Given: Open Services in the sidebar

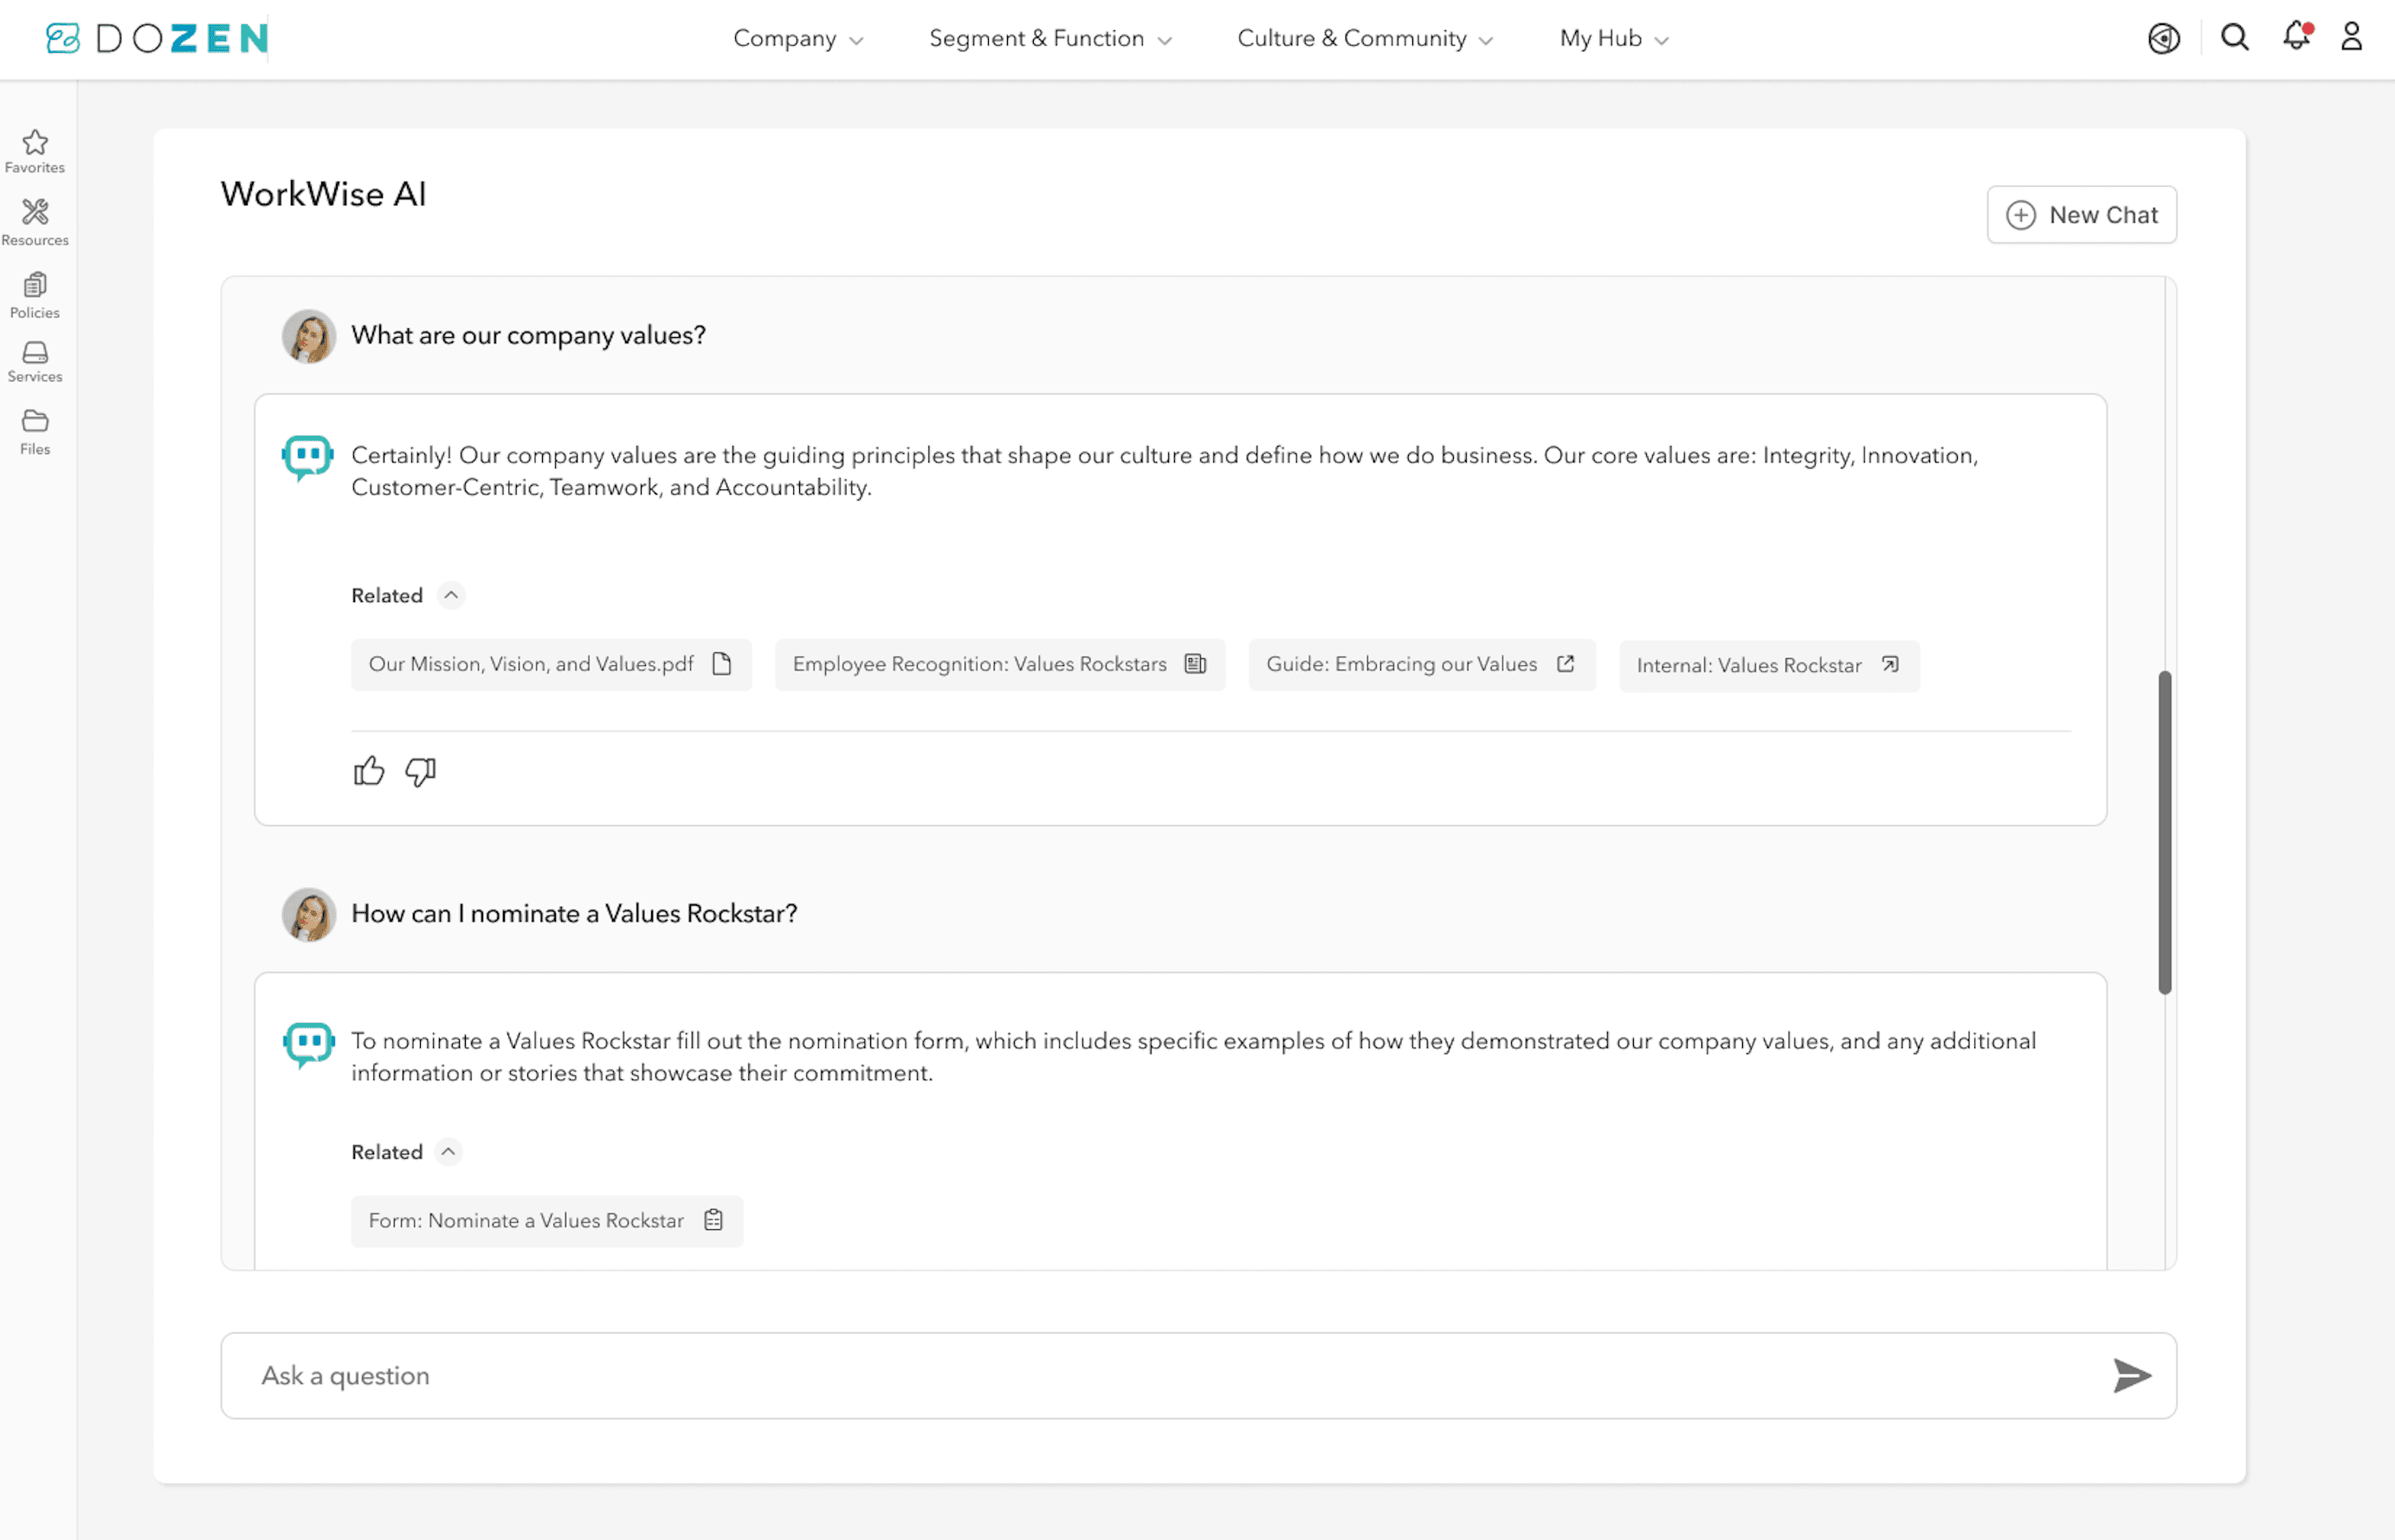Looking at the screenshot, I should pyautogui.click(x=35, y=362).
